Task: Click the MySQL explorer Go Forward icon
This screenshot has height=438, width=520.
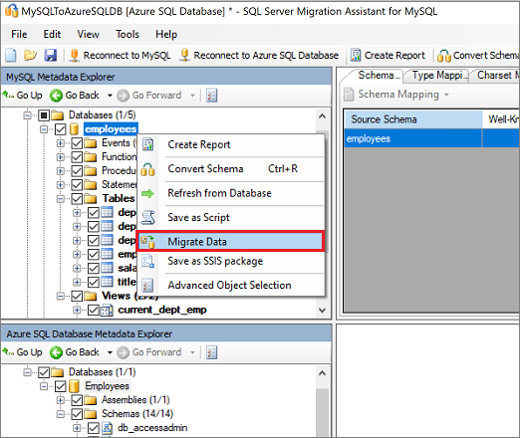Action: (x=123, y=96)
